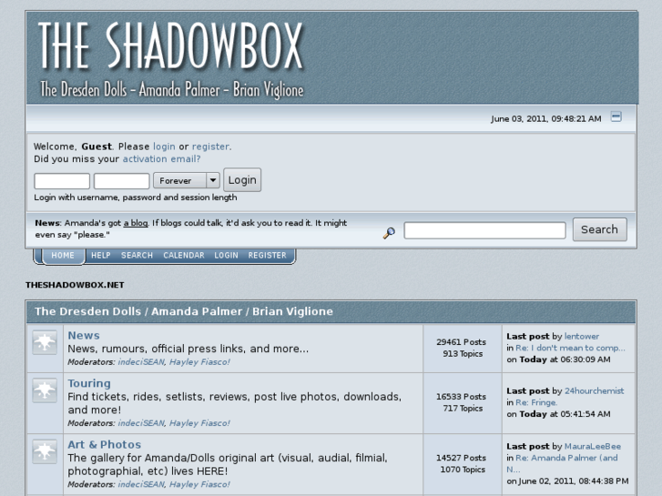Select LOGIN in the navigation bar

(x=226, y=256)
